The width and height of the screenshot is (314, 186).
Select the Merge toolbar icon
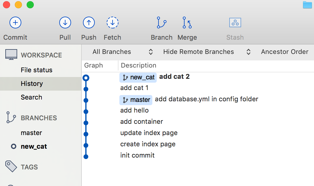pyautogui.click(x=187, y=23)
